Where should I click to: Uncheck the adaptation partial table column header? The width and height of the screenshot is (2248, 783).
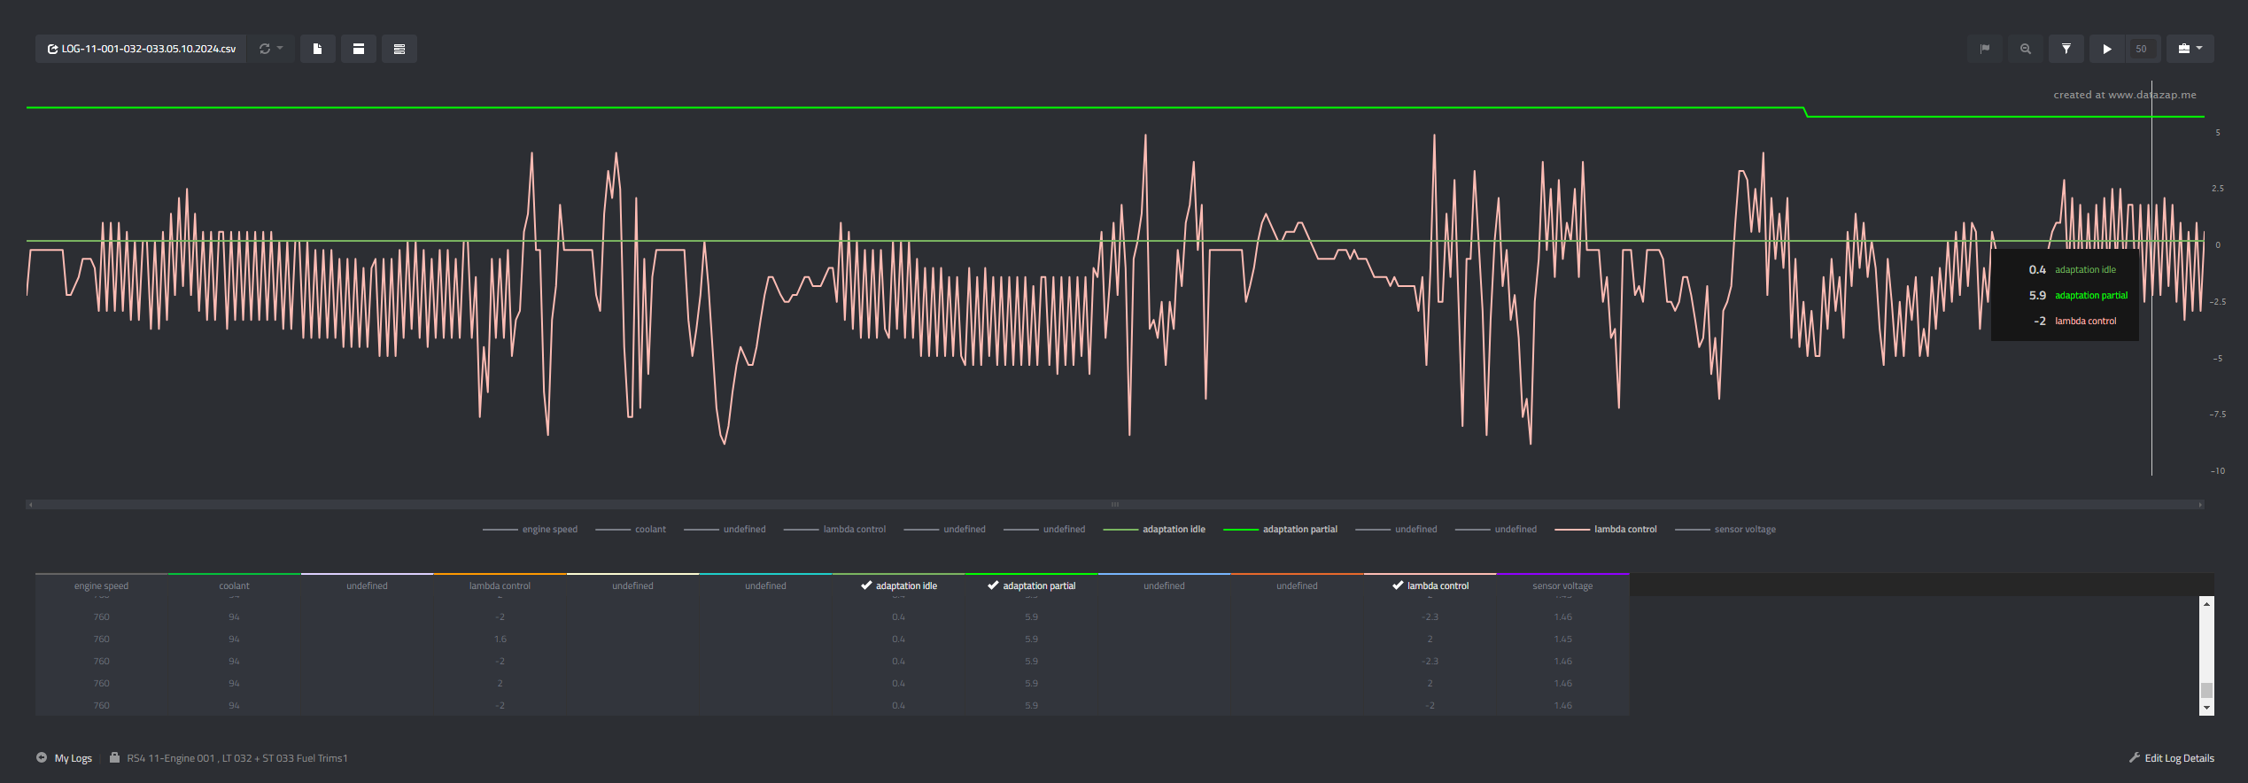[1031, 585]
